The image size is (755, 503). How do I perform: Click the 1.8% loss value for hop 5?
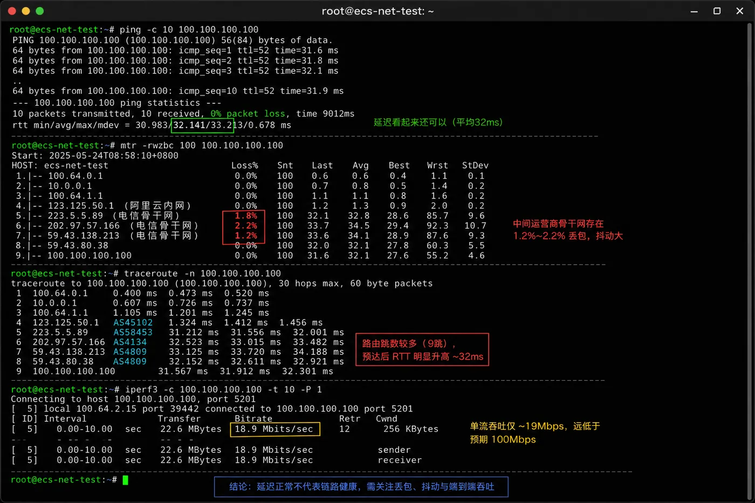pyautogui.click(x=246, y=216)
